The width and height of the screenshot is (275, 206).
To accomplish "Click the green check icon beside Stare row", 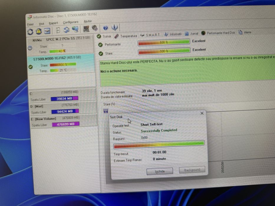I will pyautogui.click(x=101, y=54).
